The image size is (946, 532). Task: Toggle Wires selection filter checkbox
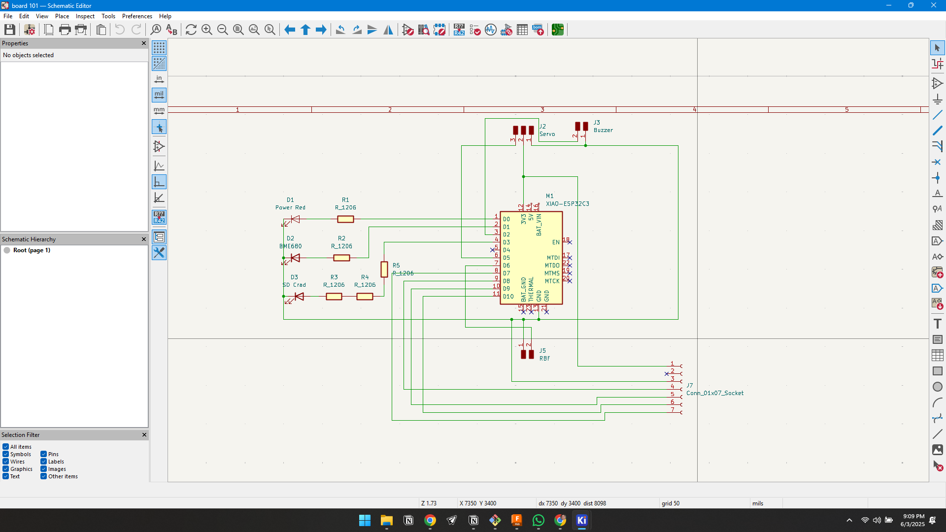pyautogui.click(x=5, y=462)
